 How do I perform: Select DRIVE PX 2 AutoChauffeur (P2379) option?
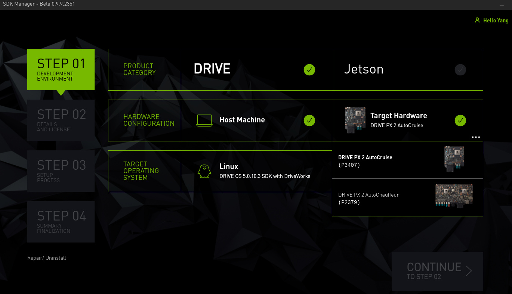(407, 197)
